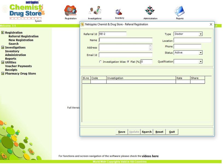This screenshot has height=164, width=223.
Task: Click the Reset button
Action: click(159, 132)
